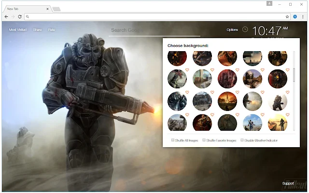Click the Share link
The width and height of the screenshot is (309, 193).
[x=37, y=30]
